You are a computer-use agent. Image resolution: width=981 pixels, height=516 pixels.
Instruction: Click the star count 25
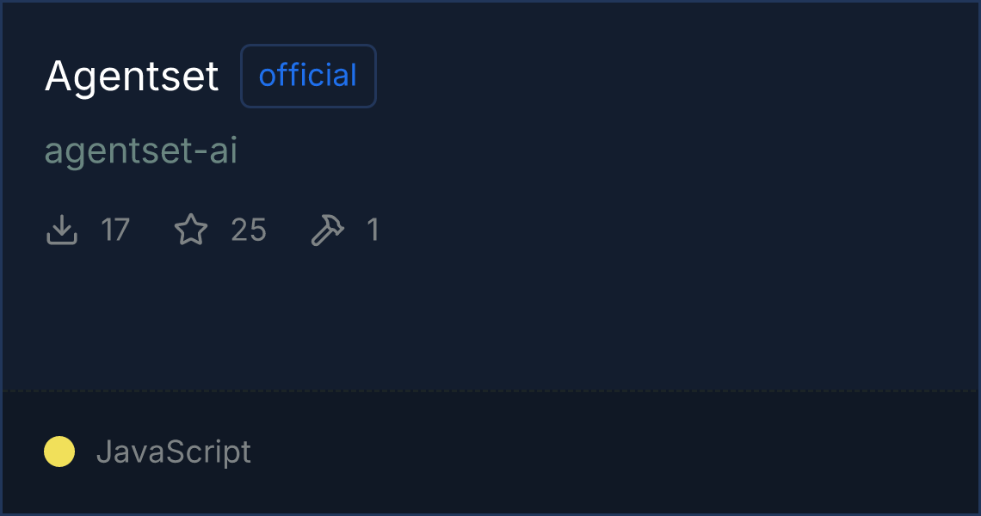click(x=249, y=230)
